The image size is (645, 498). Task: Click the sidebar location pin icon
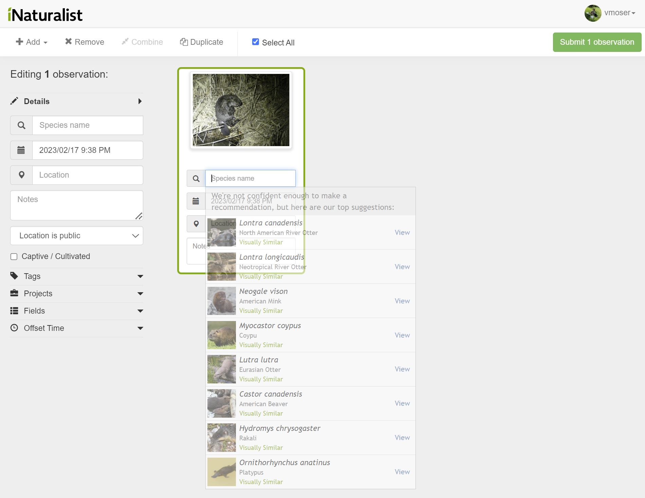coord(21,175)
